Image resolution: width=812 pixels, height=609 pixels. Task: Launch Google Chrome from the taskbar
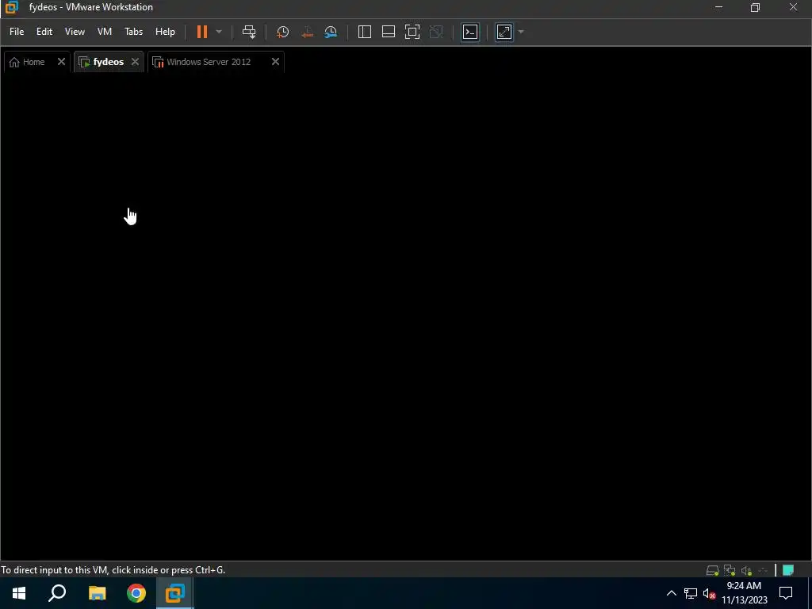pyautogui.click(x=136, y=593)
